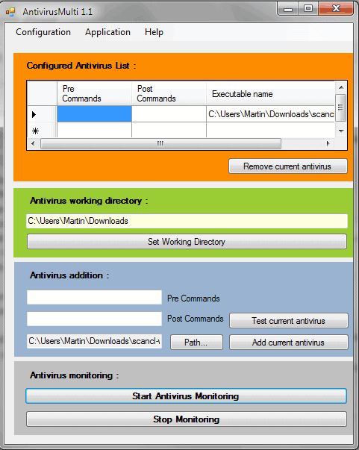The width and height of the screenshot is (359, 450).
Task: Focus the Pre Commands input field
Action: [x=94, y=297]
